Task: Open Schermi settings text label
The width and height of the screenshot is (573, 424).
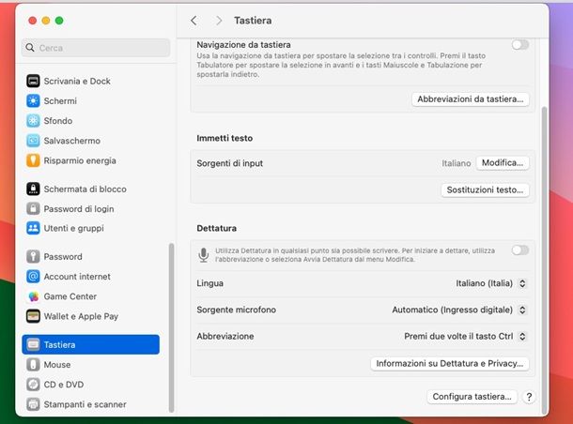Action: [x=60, y=101]
